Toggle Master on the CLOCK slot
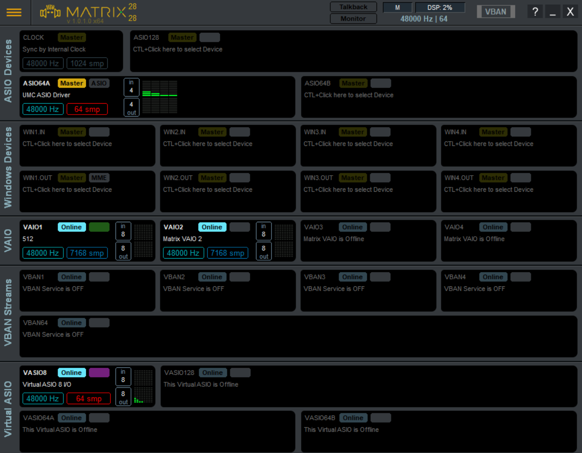Image resolution: width=582 pixels, height=453 pixels. pos(72,38)
